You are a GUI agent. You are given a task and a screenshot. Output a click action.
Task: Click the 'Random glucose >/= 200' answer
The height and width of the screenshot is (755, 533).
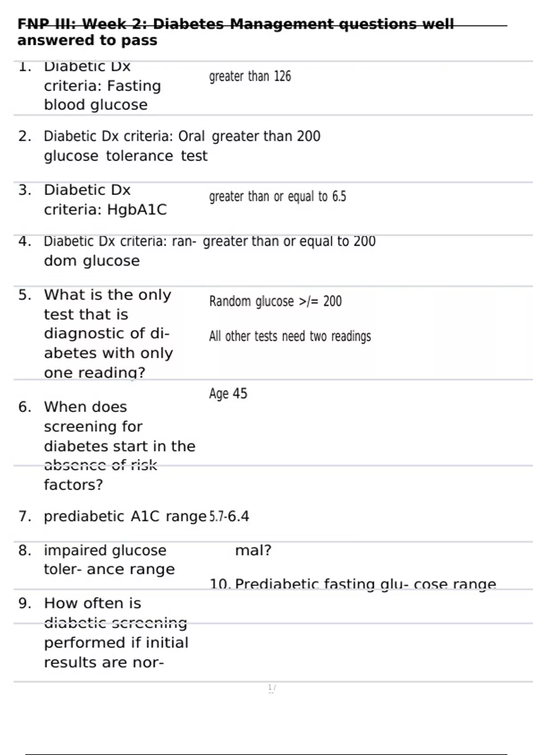pos(275,301)
